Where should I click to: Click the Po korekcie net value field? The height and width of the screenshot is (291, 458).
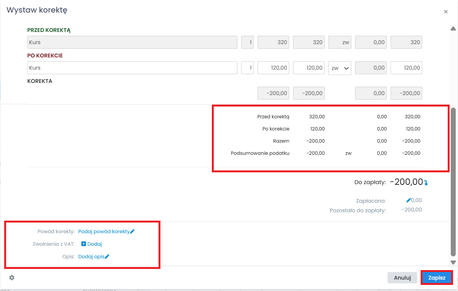309,68
